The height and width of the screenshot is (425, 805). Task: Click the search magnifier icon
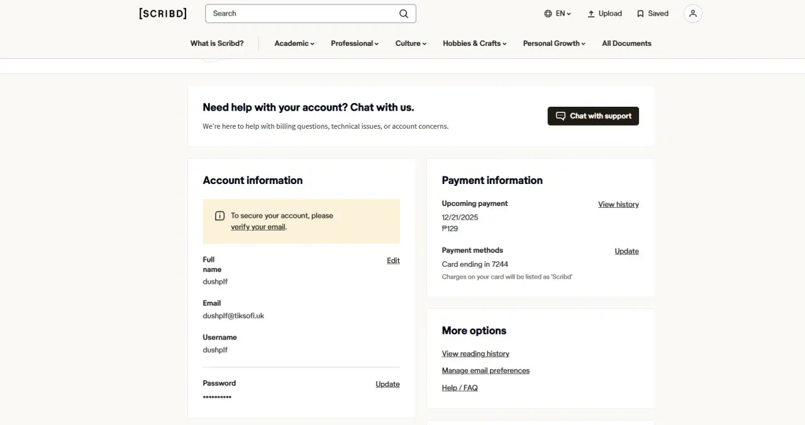(x=404, y=13)
